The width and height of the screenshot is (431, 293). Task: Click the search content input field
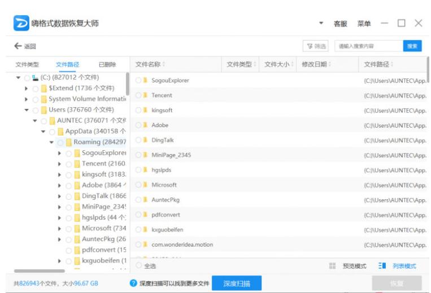(x=368, y=46)
